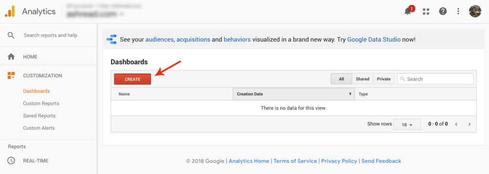Sort by Creation Date column header
The image size is (489, 174).
[294, 94]
